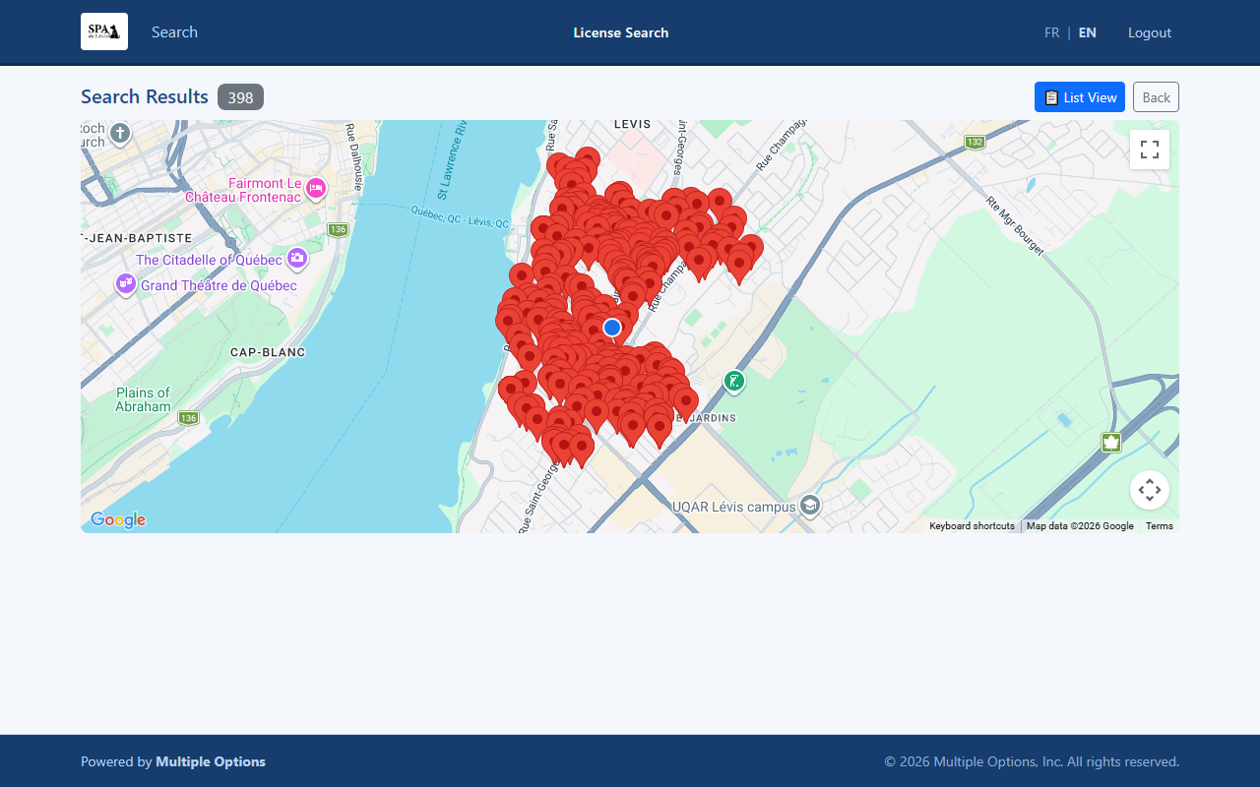Click the Map data ©2026 Google text
The image size is (1260, 787).
click(1080, 526)
